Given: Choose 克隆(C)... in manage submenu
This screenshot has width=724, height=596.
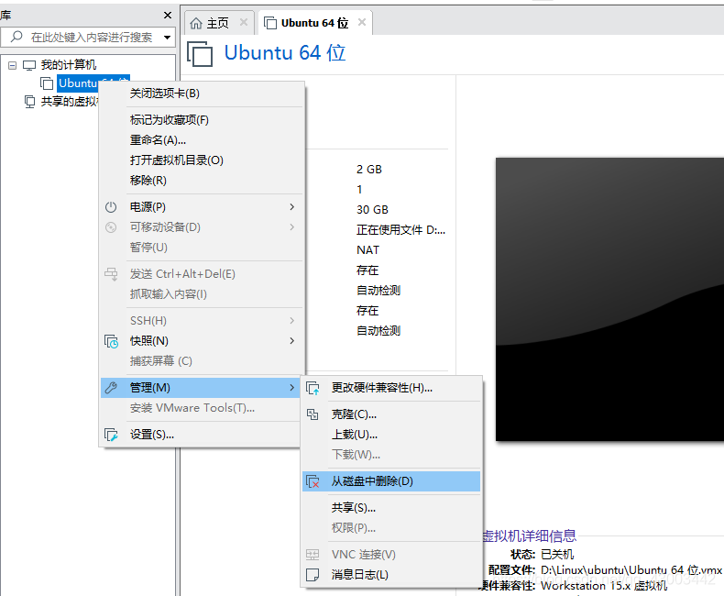Looking at the screenshot, I should click(x=391, y=414).
